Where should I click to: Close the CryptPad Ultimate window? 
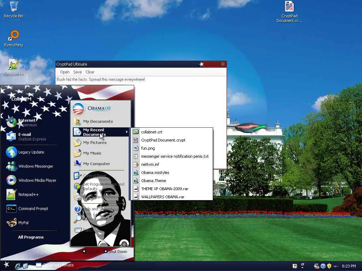pos(223,64)
